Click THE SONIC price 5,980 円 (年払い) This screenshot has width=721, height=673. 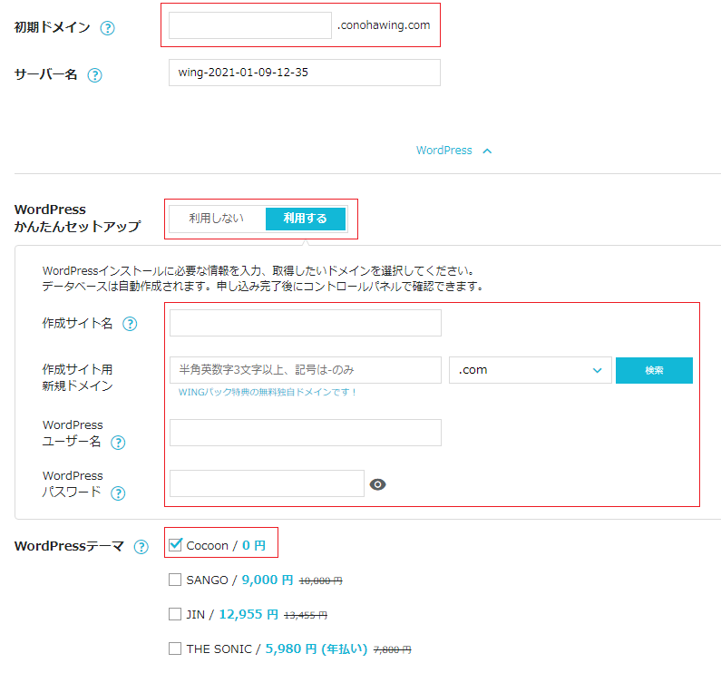point(317,649)
